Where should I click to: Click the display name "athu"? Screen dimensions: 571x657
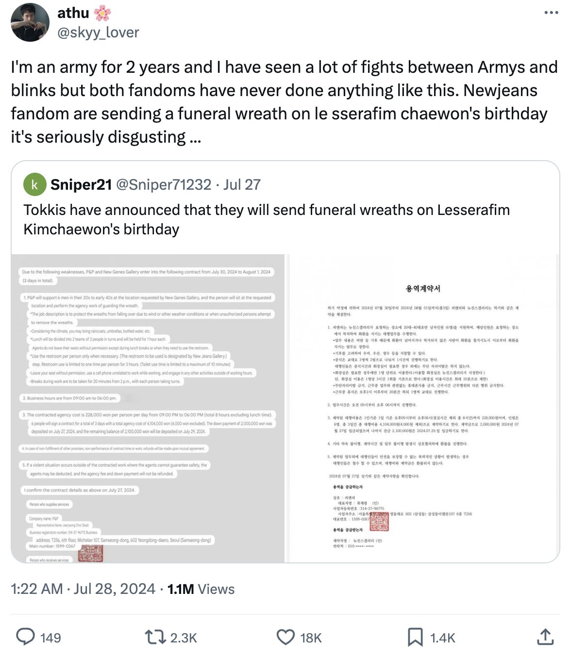tap(73, 13)
